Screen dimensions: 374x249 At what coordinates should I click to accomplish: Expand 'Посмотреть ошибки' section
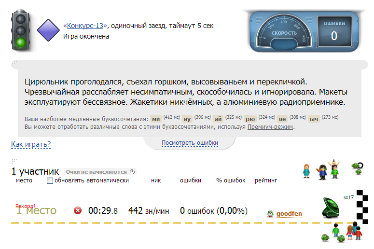coord(190,143)
